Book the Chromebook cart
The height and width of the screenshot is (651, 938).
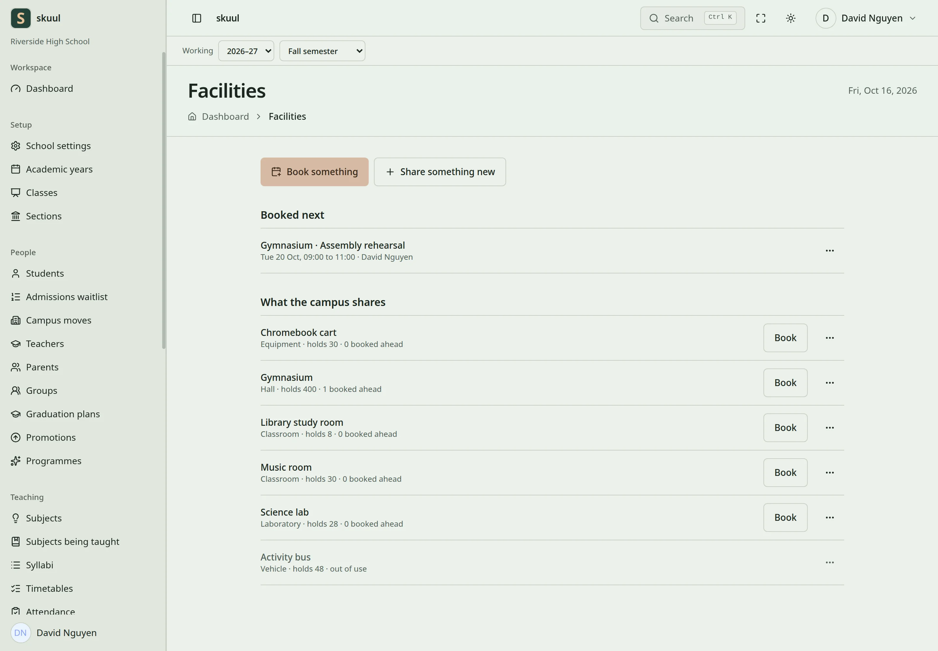[785, 338]
